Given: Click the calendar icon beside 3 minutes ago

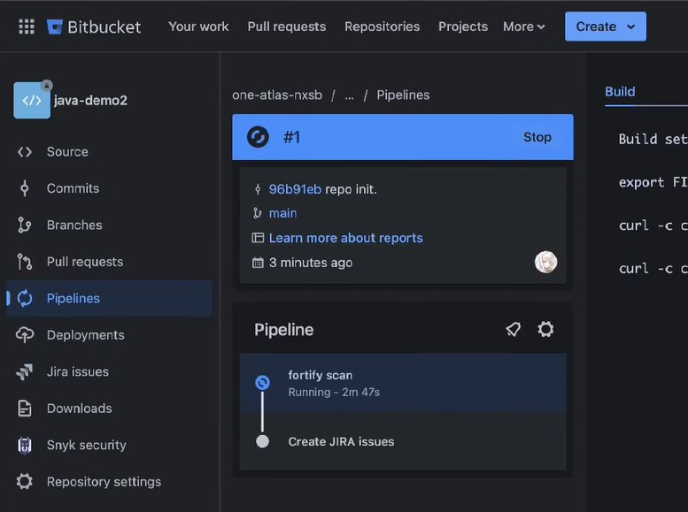Looking at the screenshot, I should click(x=258, y=263).
